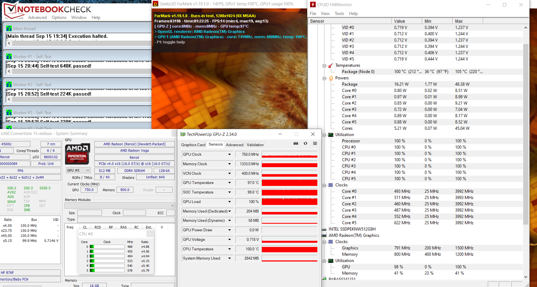Click the AMD Radeon Vega name field
This screenshot has height=287, width=537.
click(x=134, y=150)
